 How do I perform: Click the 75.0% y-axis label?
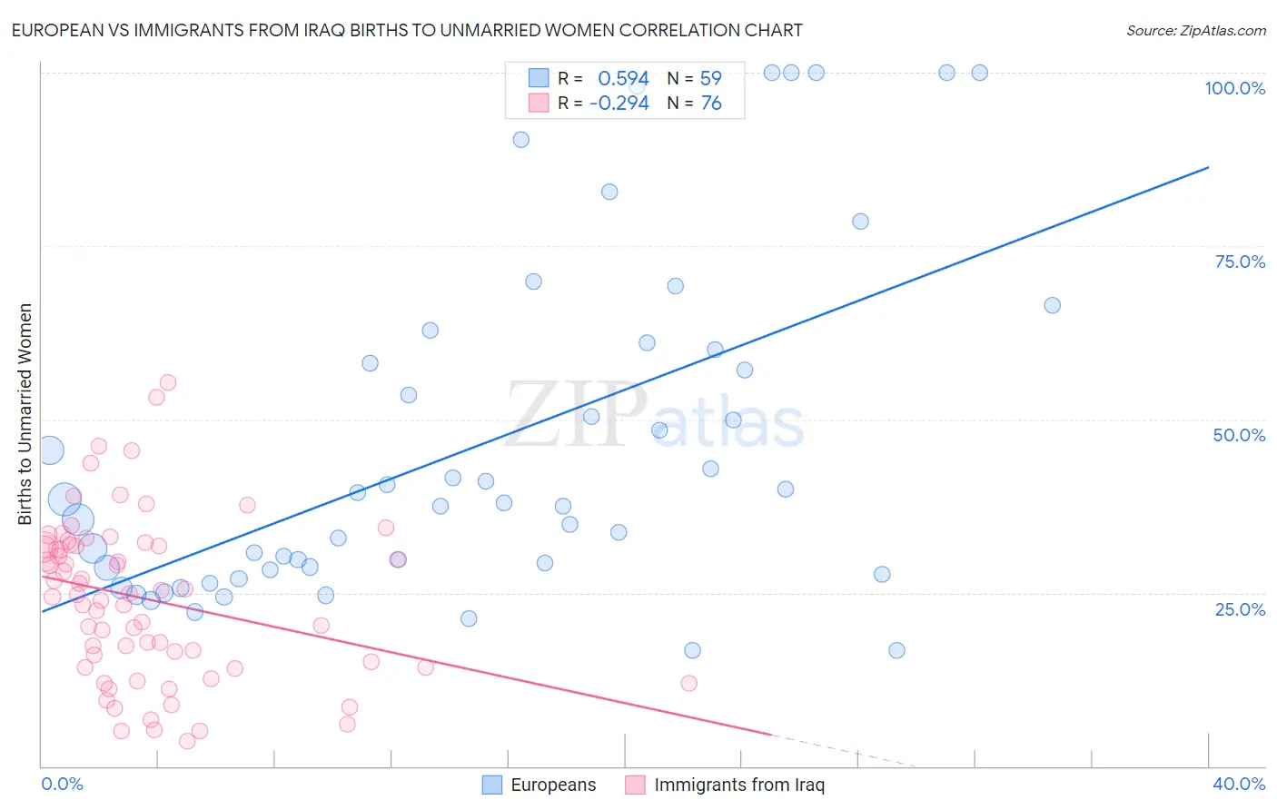click(1240, 262)
